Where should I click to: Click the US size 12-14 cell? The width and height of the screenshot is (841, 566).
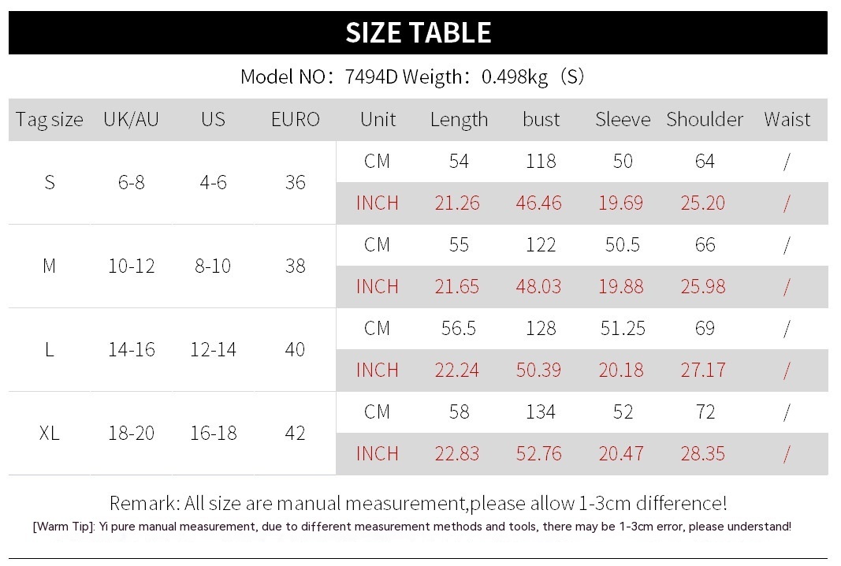click(x=213, y=349)
